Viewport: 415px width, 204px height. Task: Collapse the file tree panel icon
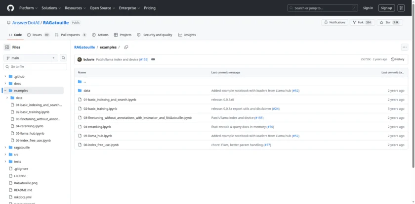click(x=7, y=47)
